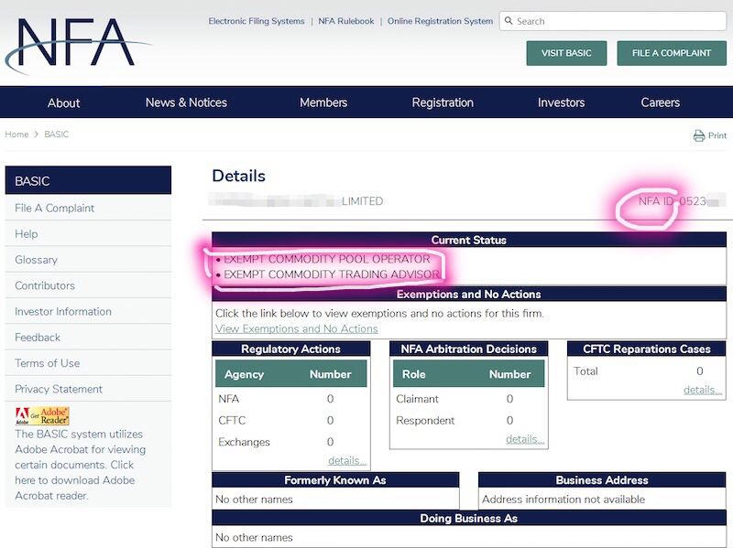Open the News & Notices menu
The width and height of the screenshot is (733, 548).
pyautogui.click(x=186, y=102)
